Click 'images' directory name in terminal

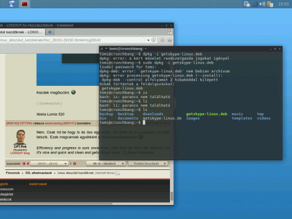pyautogui.click(x=193, y=118)
